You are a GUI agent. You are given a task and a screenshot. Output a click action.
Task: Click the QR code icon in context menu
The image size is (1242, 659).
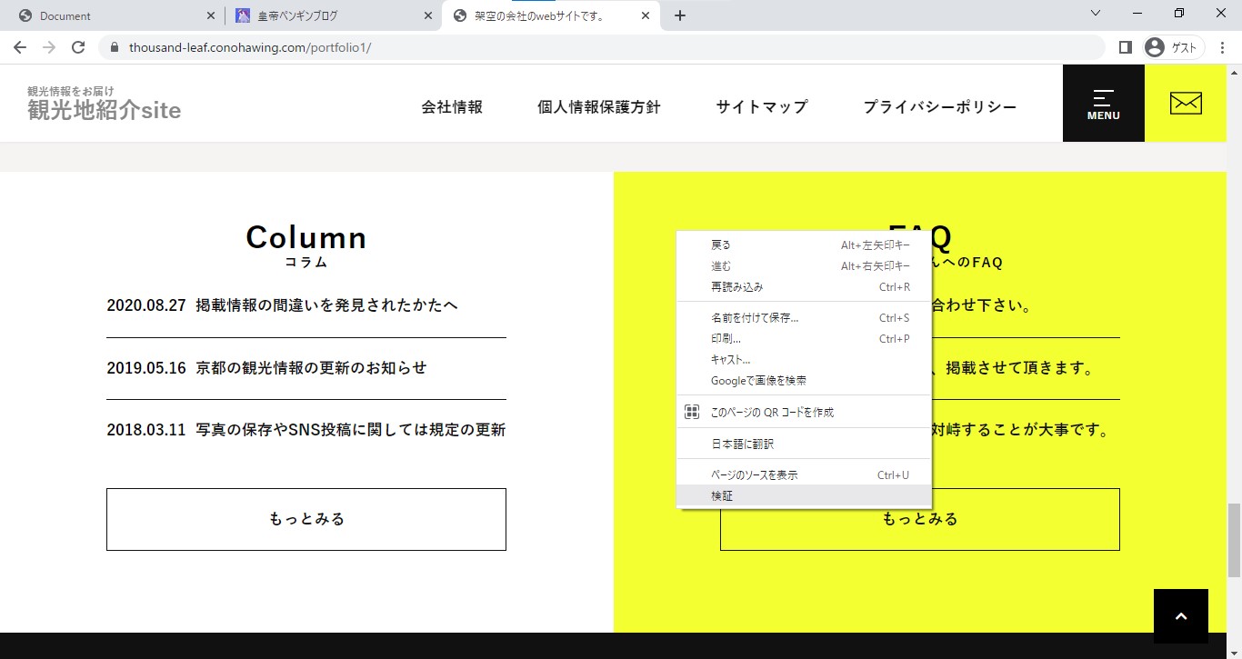(692, 412)
